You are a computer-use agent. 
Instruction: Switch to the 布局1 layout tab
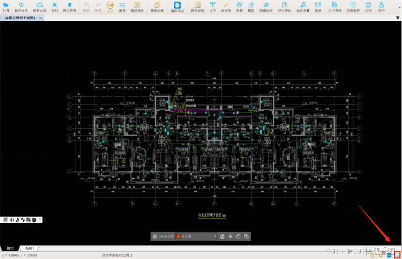(29, 248)
